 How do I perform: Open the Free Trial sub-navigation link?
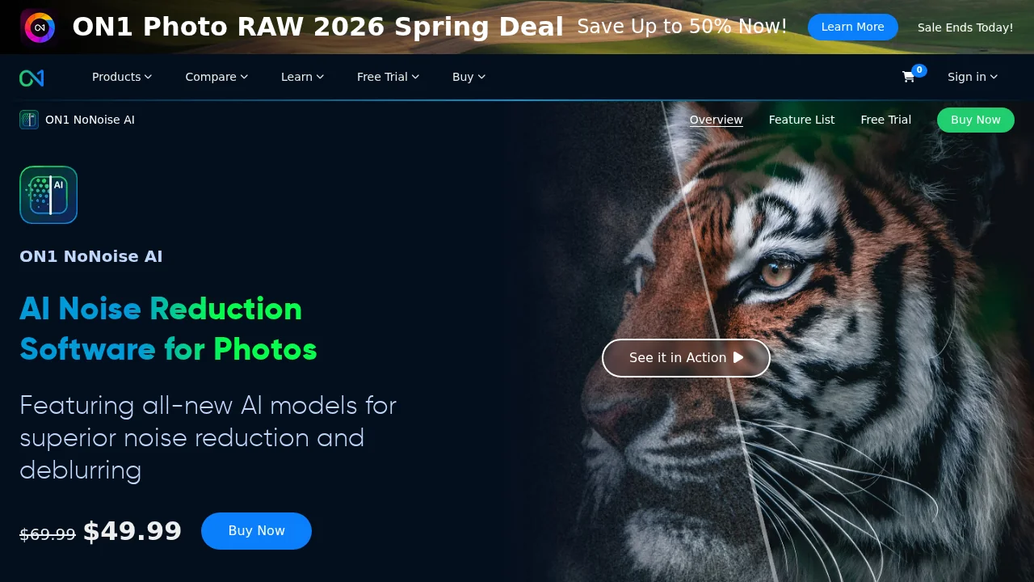[886, 120]
